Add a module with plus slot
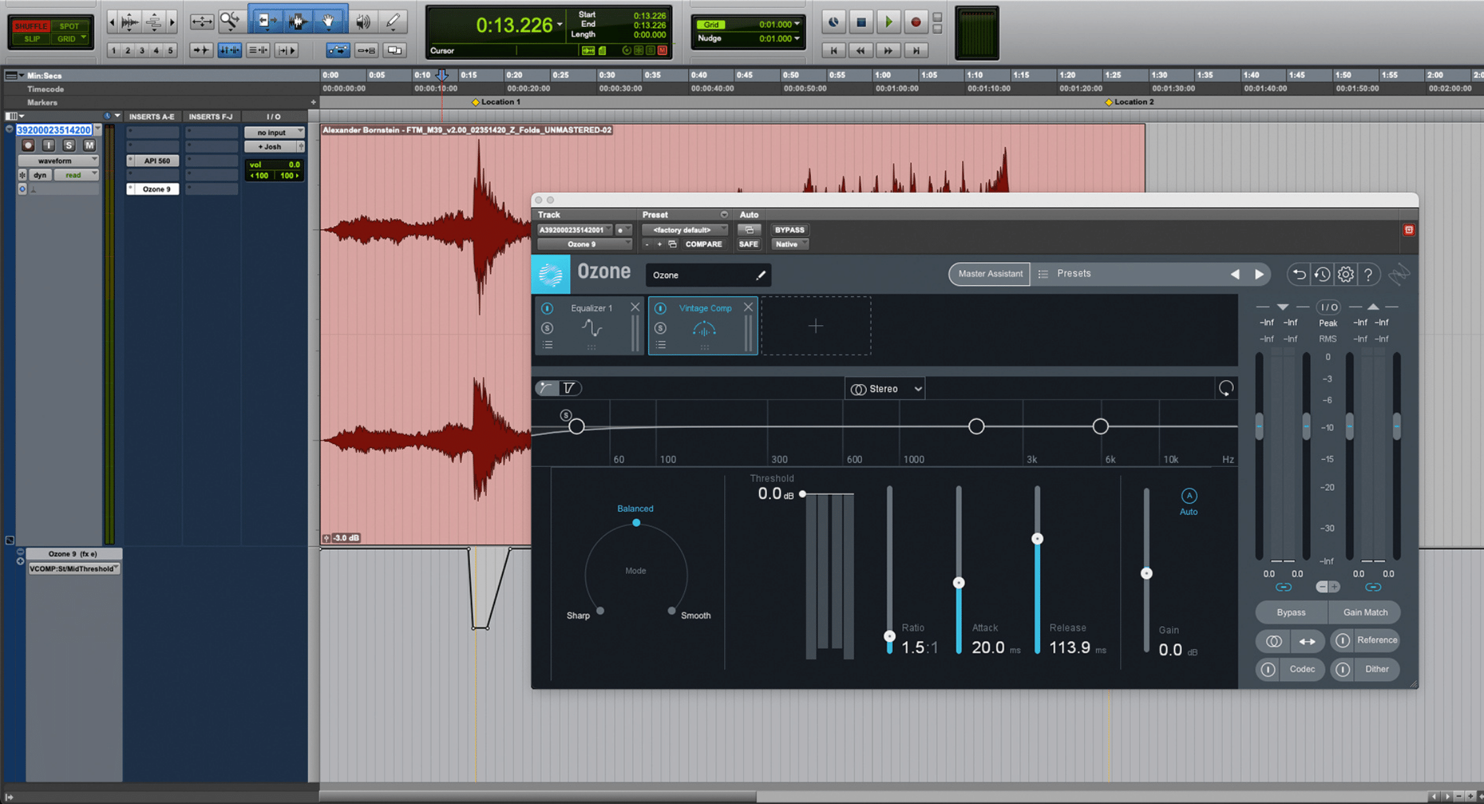Viewport: 1484px width, 804px height. point(816,326)
